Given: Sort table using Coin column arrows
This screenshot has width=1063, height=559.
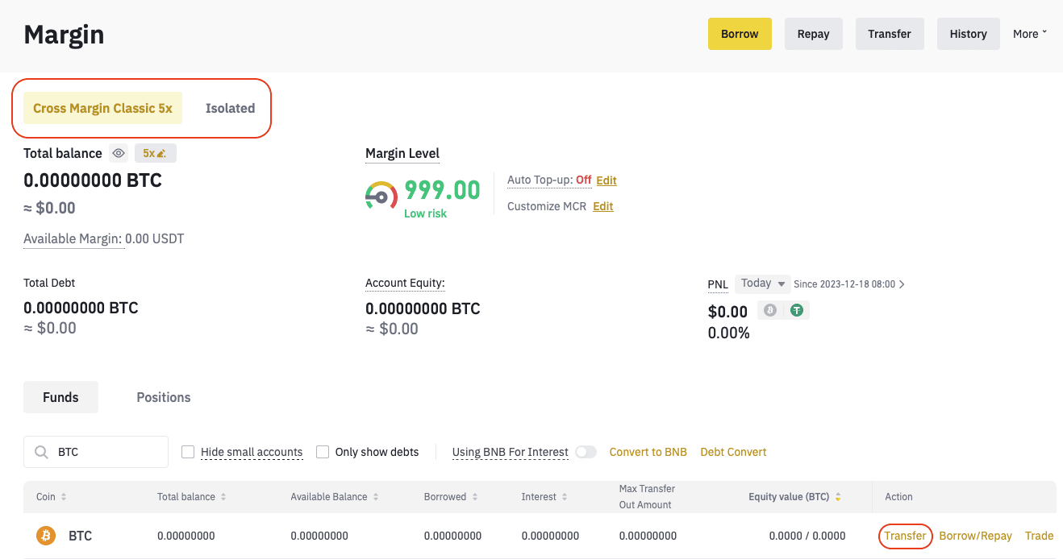Looking at the screenshot, I should (64, 497).
